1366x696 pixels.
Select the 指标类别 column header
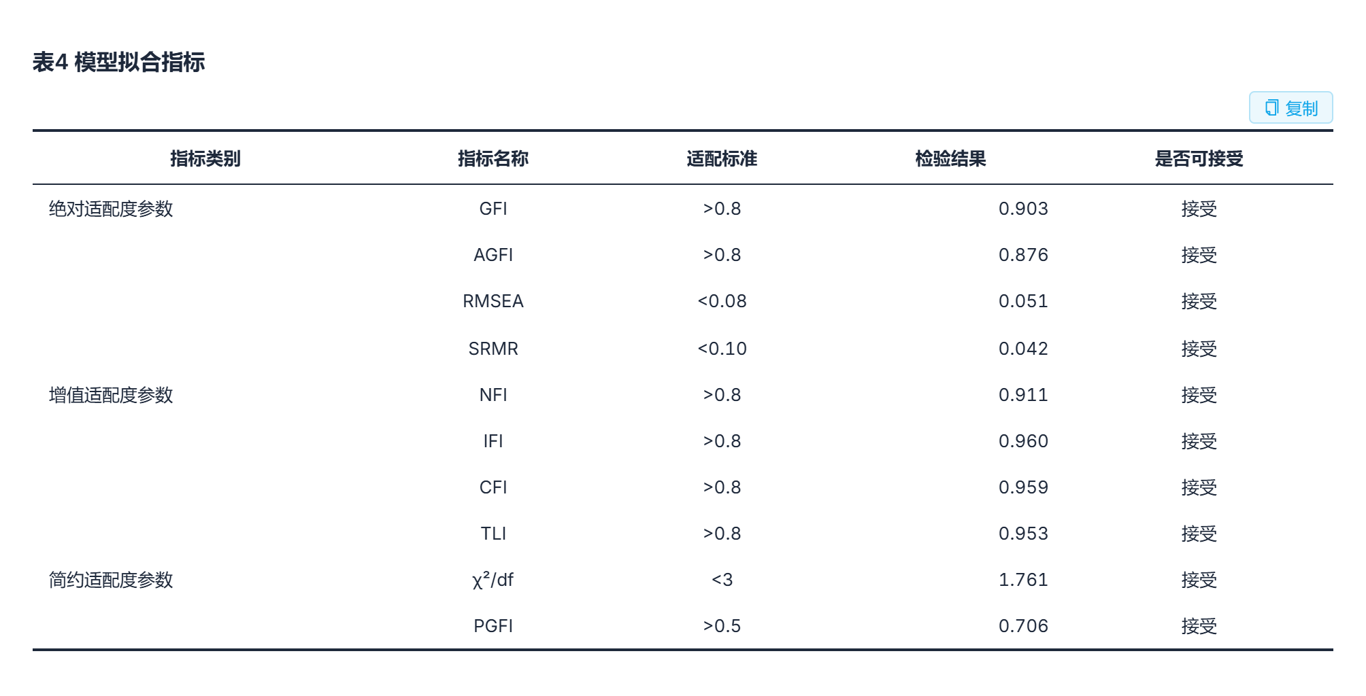click(205, 158)
